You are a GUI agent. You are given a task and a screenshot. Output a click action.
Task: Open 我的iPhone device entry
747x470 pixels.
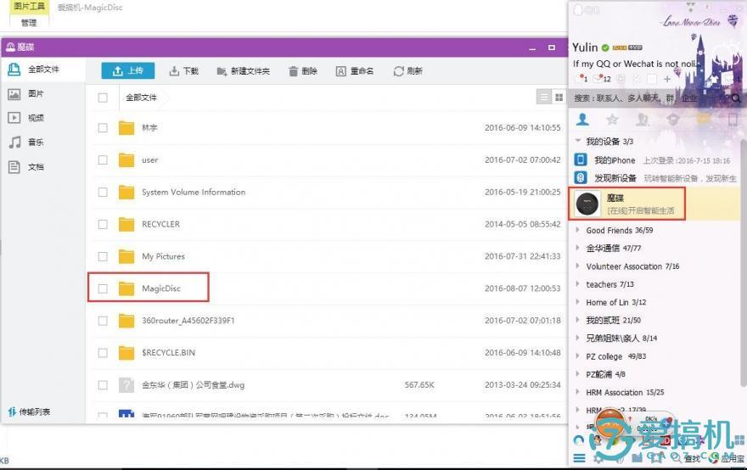point(655,160)
